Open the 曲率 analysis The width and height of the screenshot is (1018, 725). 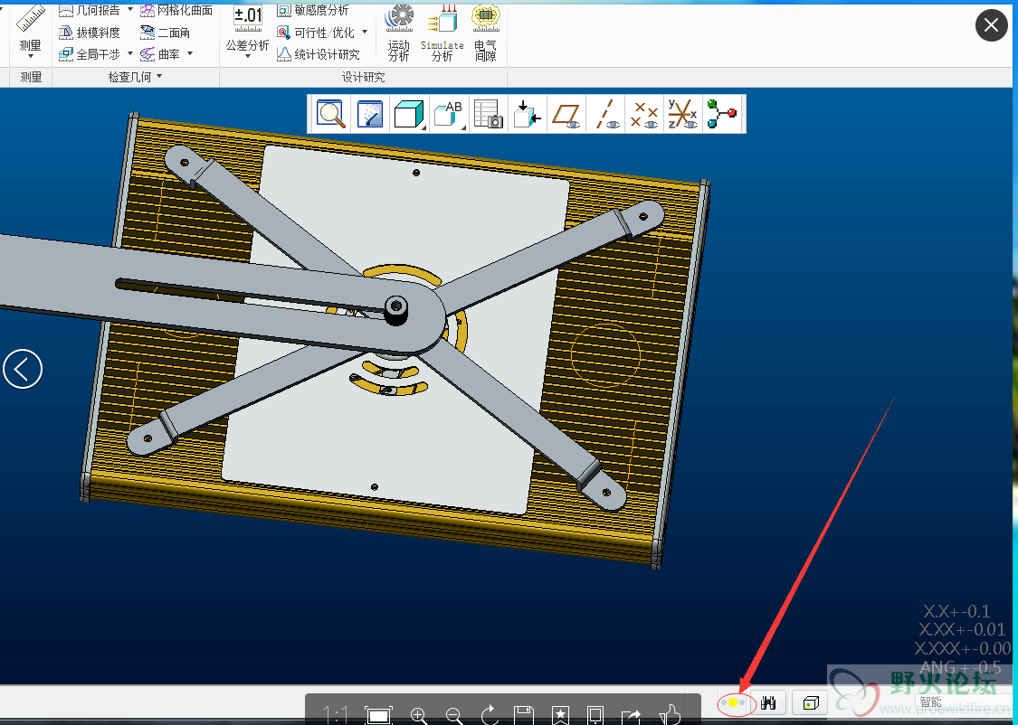click(x=159, y=54)
